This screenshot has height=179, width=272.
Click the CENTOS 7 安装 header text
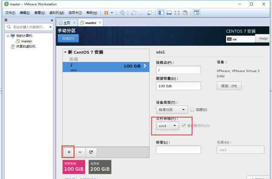tap(241, 31)
